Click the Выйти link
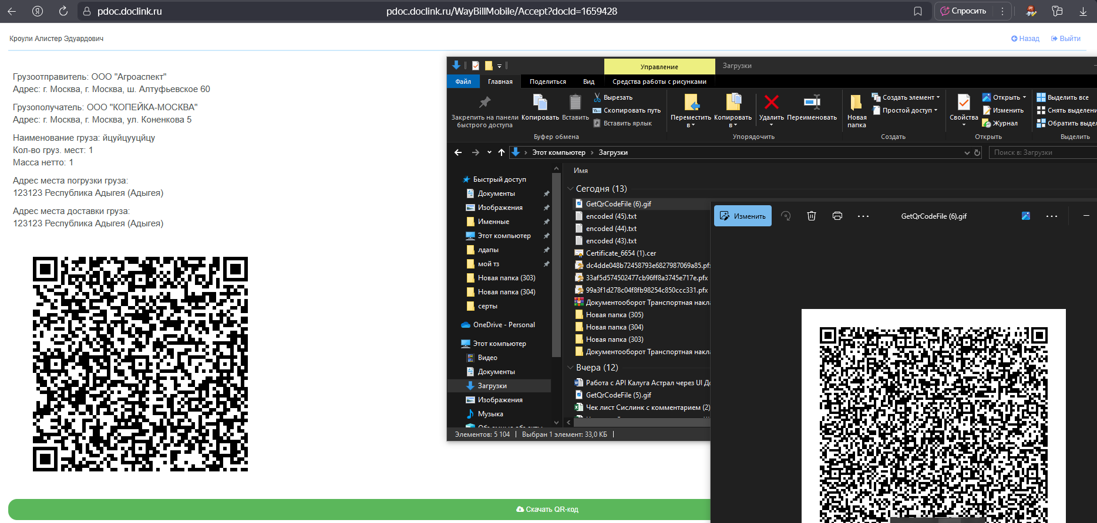The height and width of the screenshot is (523, 1097). (x=1066, y=39)
